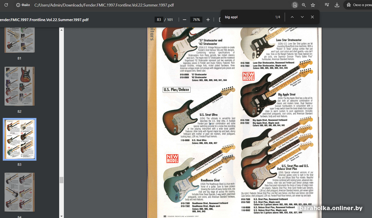The height and width of the screenshot is (218, 372).
Task: Click the thumbnail sidebar scroll-down arrow
Action: 61,216
